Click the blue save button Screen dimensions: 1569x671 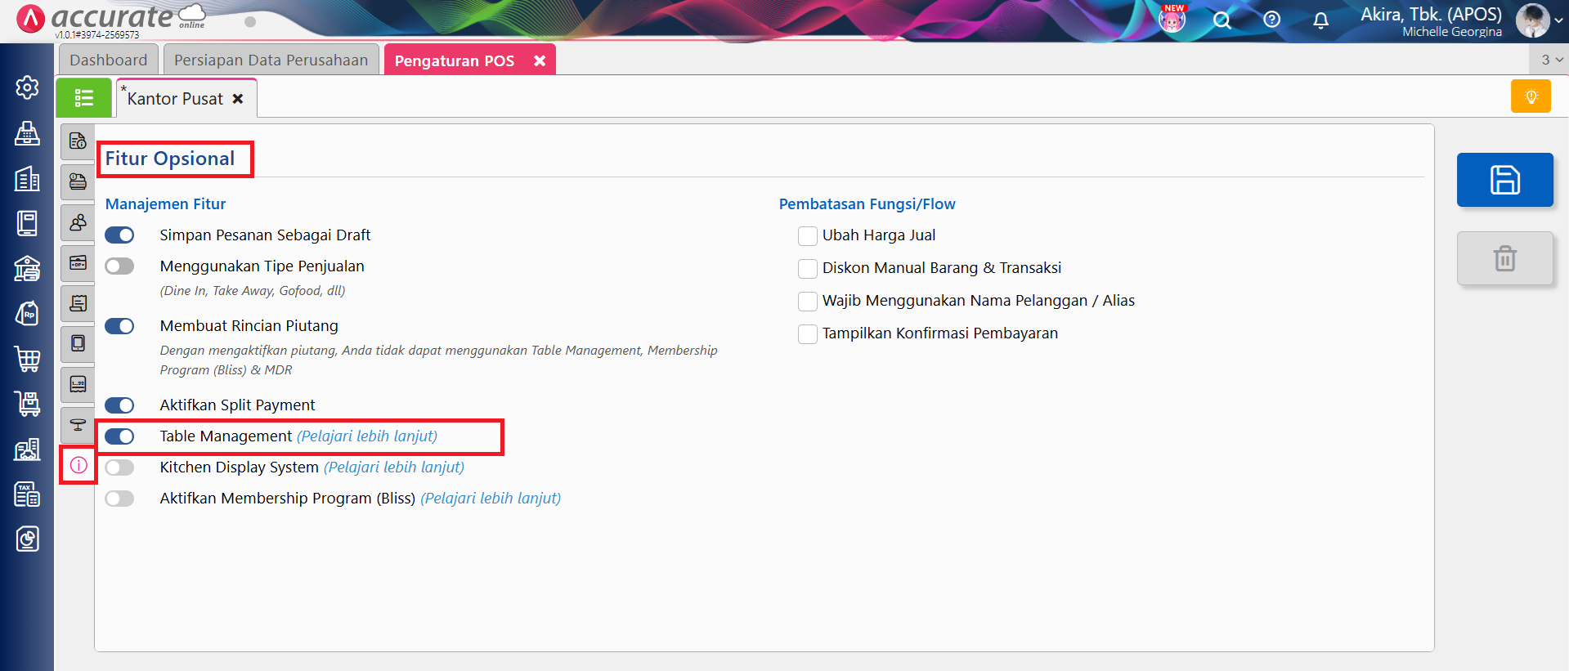click(x=1504, y=180)
